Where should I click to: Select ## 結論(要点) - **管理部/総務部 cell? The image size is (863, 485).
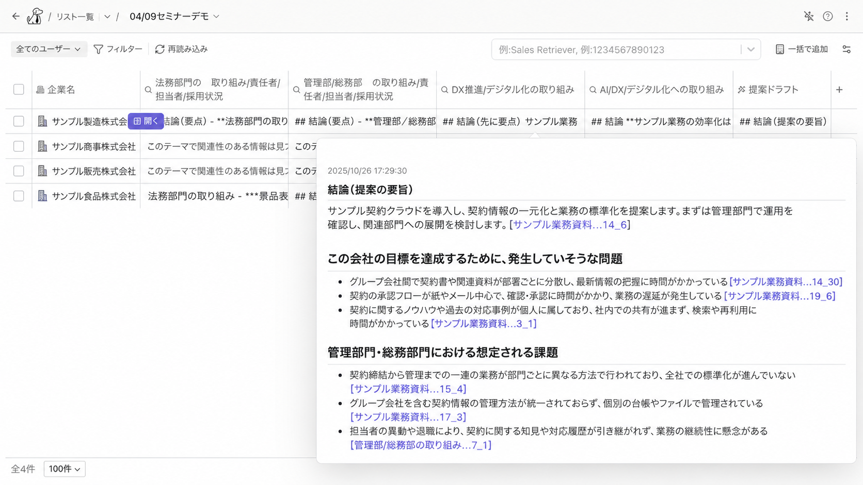(362, 122)
